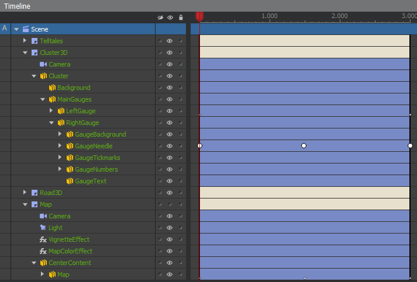The image size is (417, 282).
Task: Select the Timeline panel tab
Action: pos(18,6)
